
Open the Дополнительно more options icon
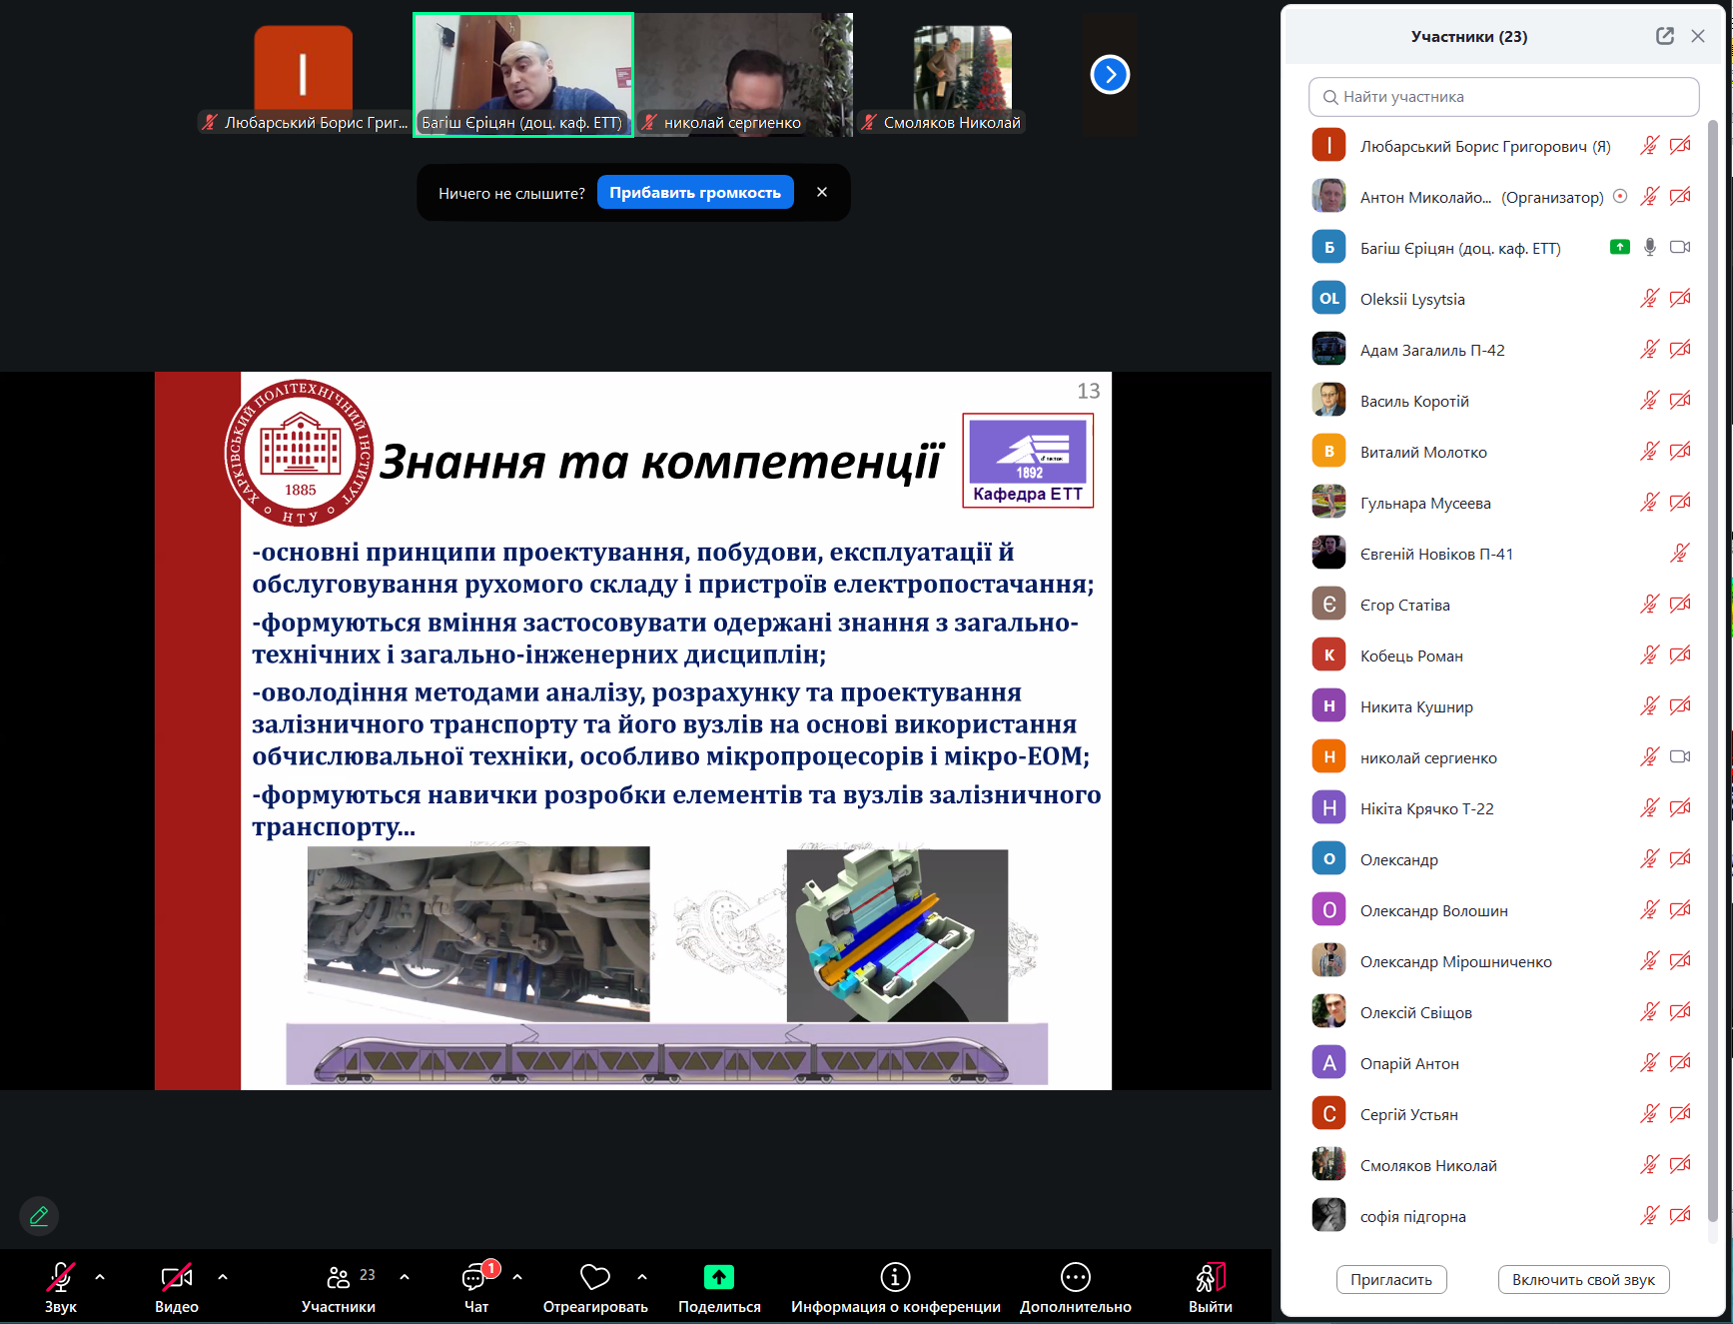[1076, 1277]
